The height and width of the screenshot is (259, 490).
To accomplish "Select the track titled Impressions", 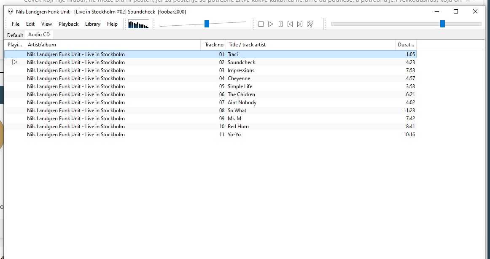I will click(x=241, y=70).
